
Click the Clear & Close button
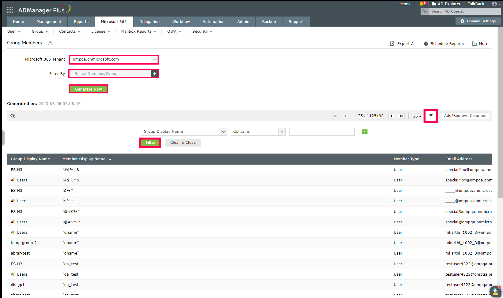pos(183,143)
